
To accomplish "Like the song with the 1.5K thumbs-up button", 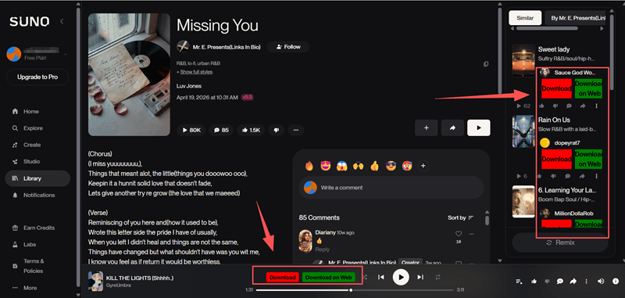I will pos(251,130).
